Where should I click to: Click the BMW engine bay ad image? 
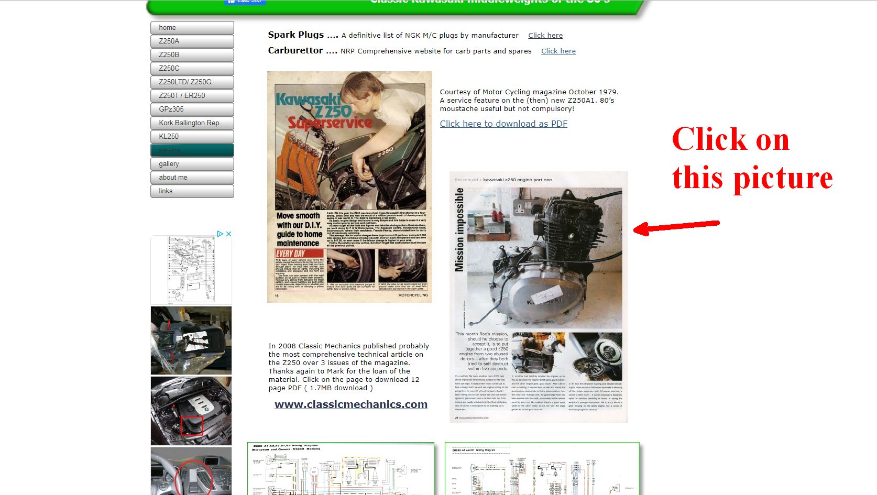[x=191, y=411]
